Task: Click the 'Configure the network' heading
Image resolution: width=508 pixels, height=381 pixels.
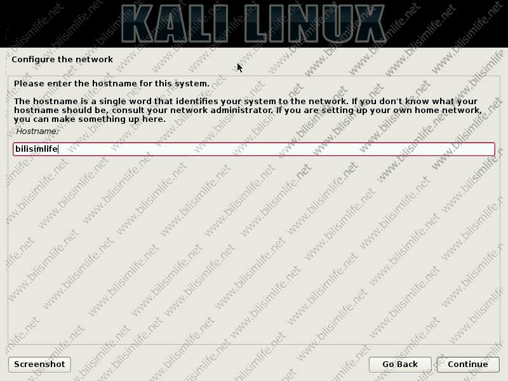Action: tap(62, 59)
